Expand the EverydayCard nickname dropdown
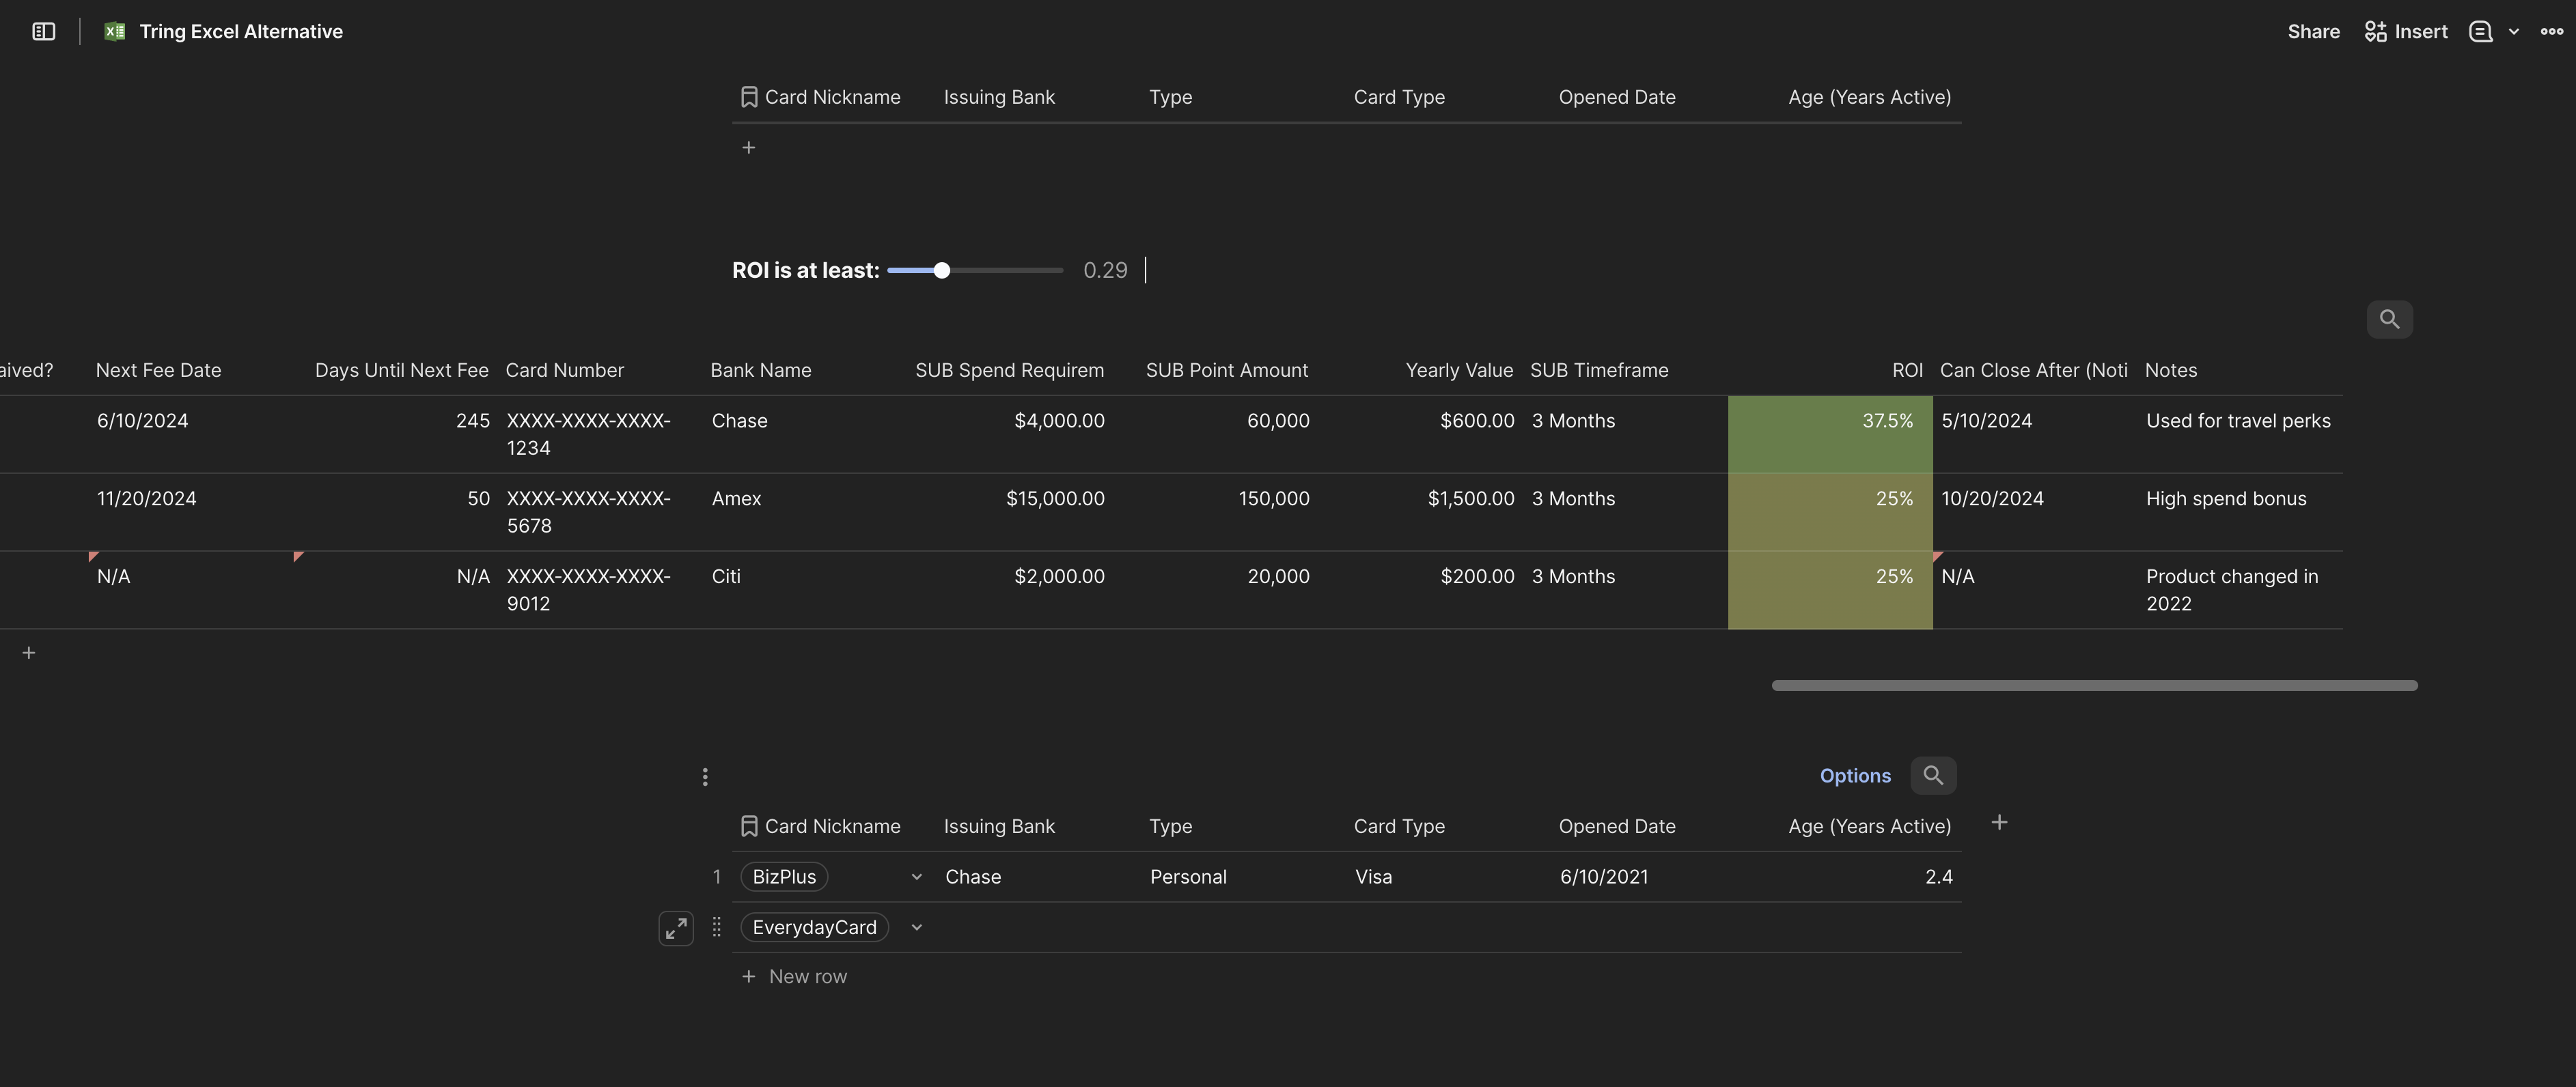This screenshot has width=2576, height=1087. (x=916, y=927)
